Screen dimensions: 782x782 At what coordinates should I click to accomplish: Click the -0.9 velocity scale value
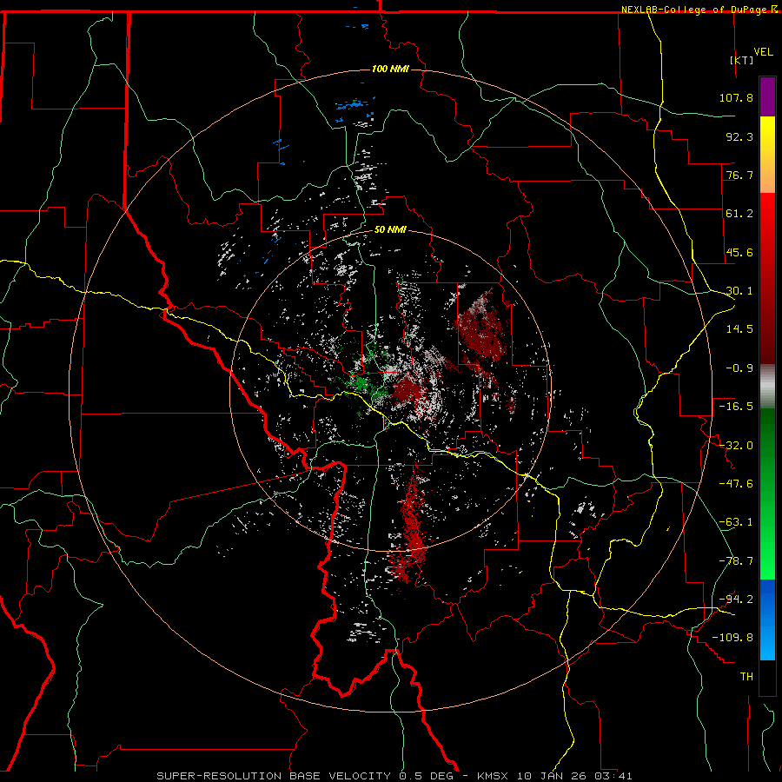pos(739,368)
